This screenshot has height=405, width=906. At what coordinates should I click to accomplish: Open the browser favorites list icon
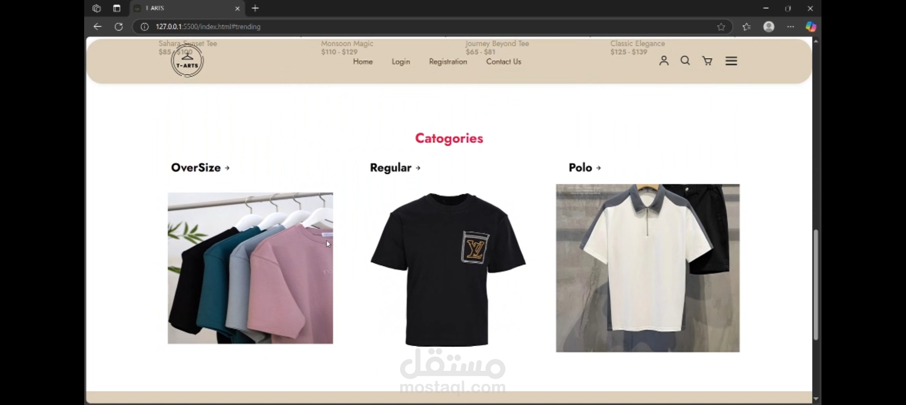746,27
